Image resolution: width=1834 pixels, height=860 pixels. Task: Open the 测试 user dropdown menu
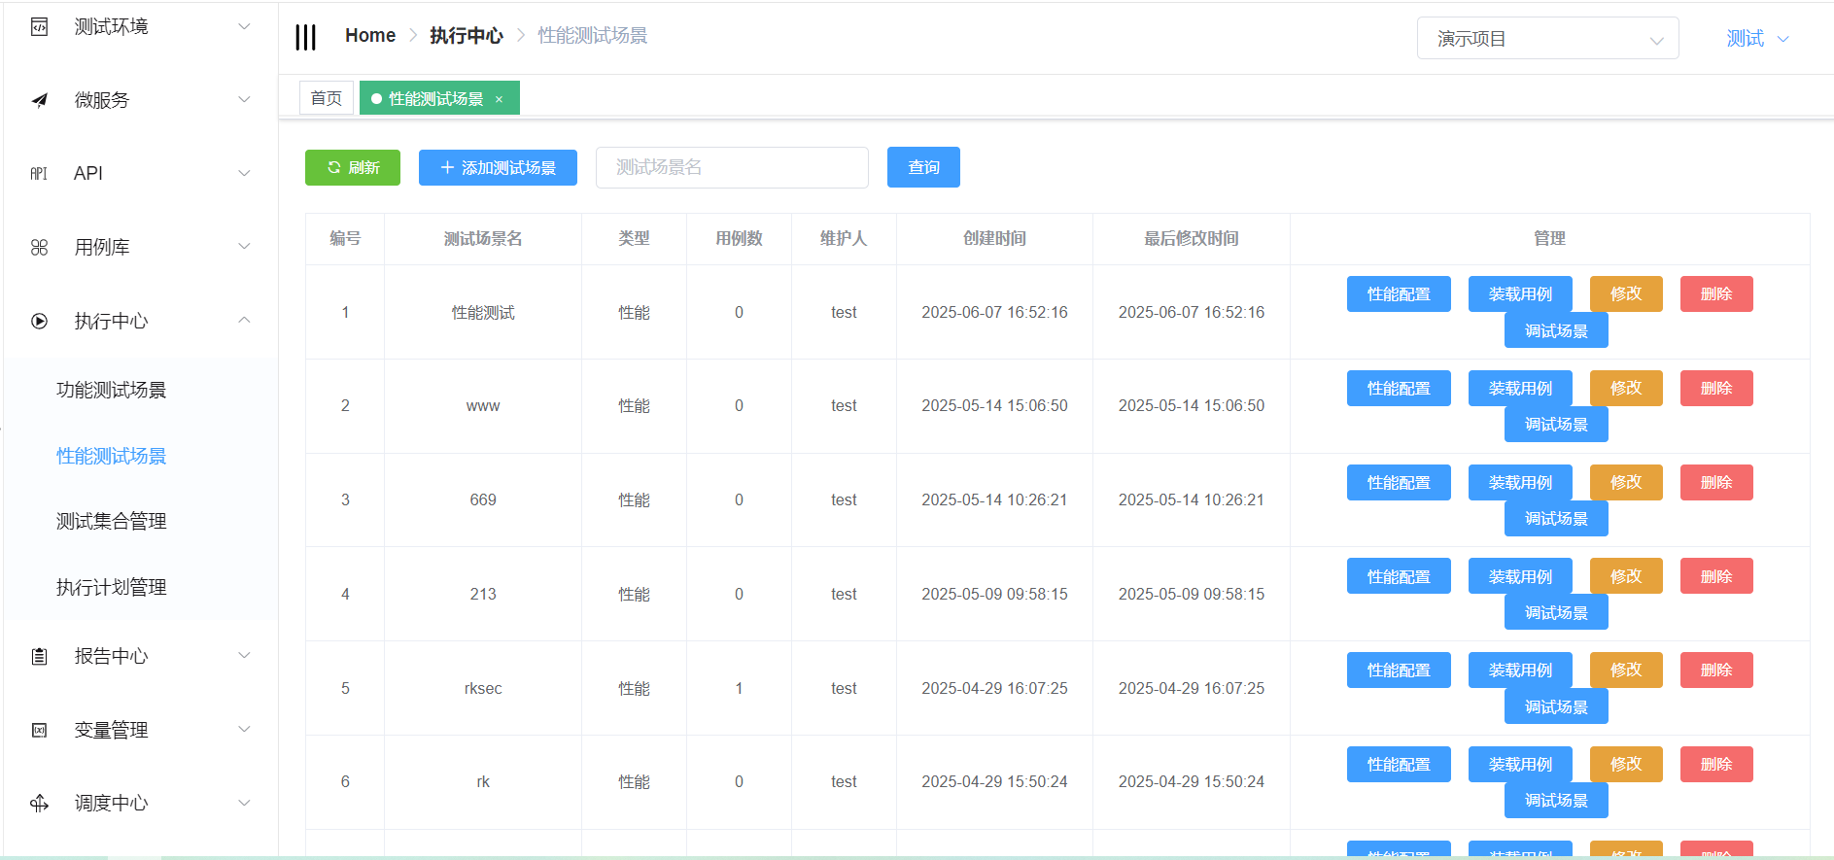1756,39
